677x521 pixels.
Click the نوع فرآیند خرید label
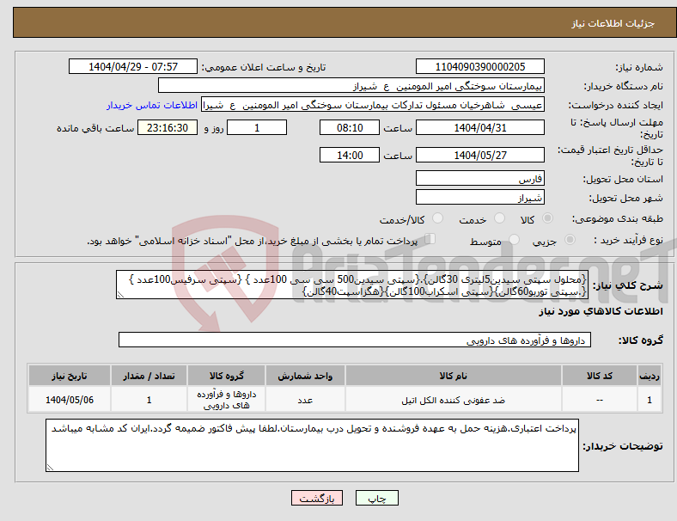[x=628, y=240]
